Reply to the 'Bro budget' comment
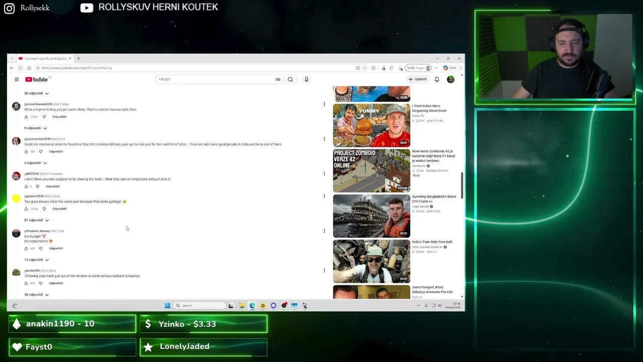Screen dimensions: 643x362 (56, 248)
